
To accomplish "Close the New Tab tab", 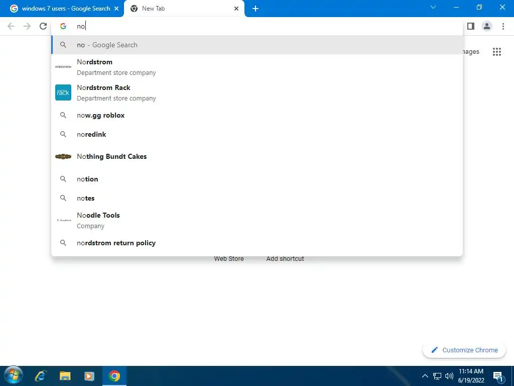I will 236,9.
